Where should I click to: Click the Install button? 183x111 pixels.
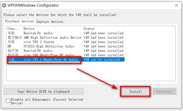pyautogui.click(x=136, y=91)
